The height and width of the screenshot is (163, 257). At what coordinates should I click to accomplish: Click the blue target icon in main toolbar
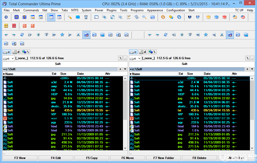click(x=16, y=17)
